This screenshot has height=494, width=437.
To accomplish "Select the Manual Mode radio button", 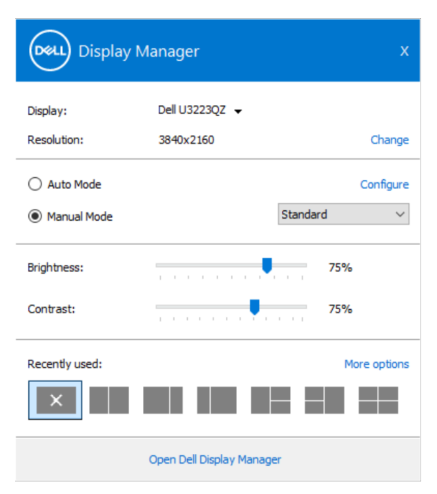I will click(35, 216).
